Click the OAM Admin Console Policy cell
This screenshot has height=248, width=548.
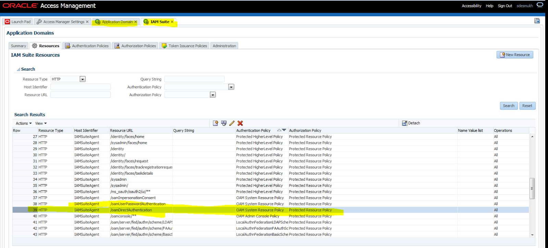click(258, 216)
